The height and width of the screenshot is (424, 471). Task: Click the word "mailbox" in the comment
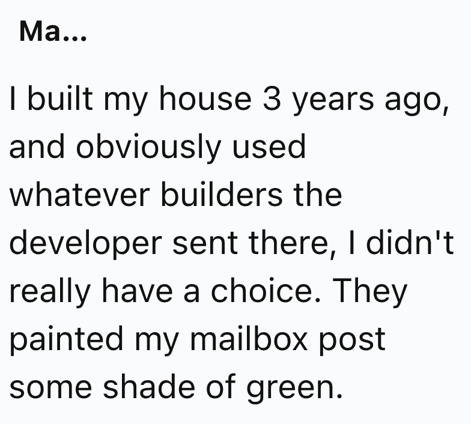coord(249,339)
